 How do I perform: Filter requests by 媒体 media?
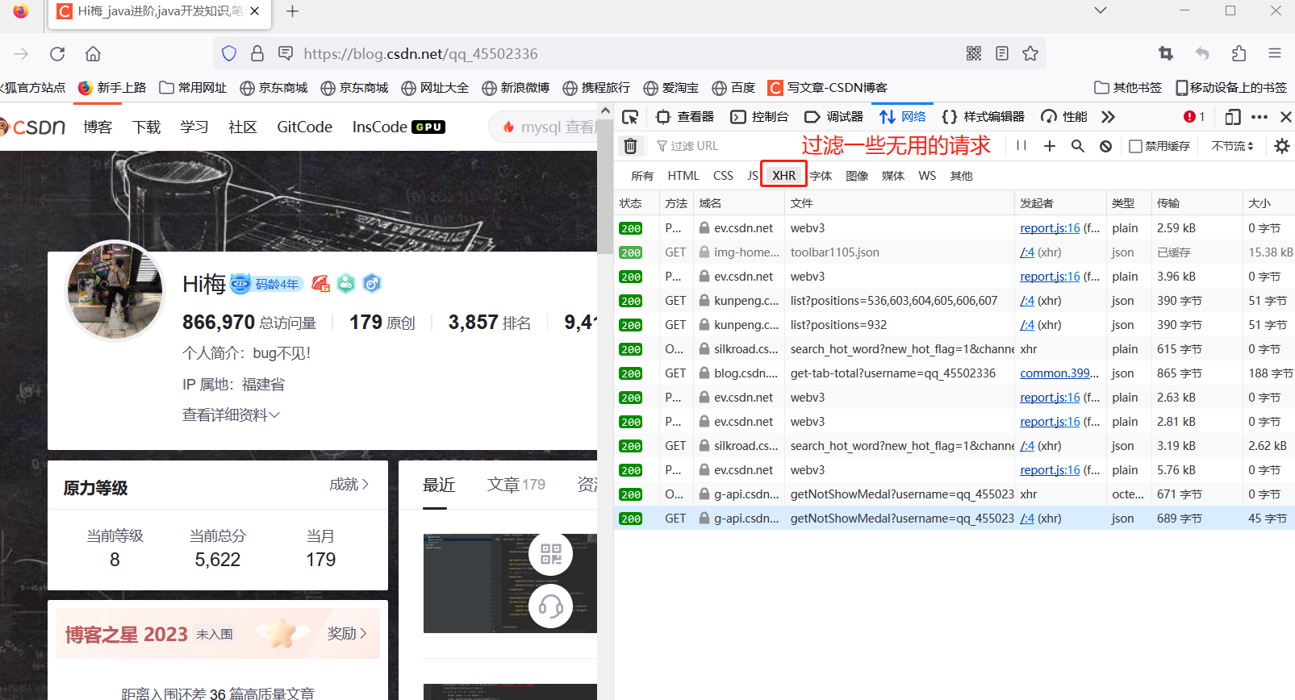893,175
